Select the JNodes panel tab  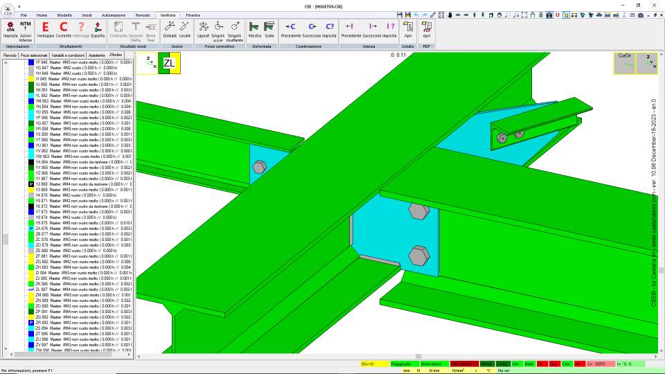tap(116, 55)
